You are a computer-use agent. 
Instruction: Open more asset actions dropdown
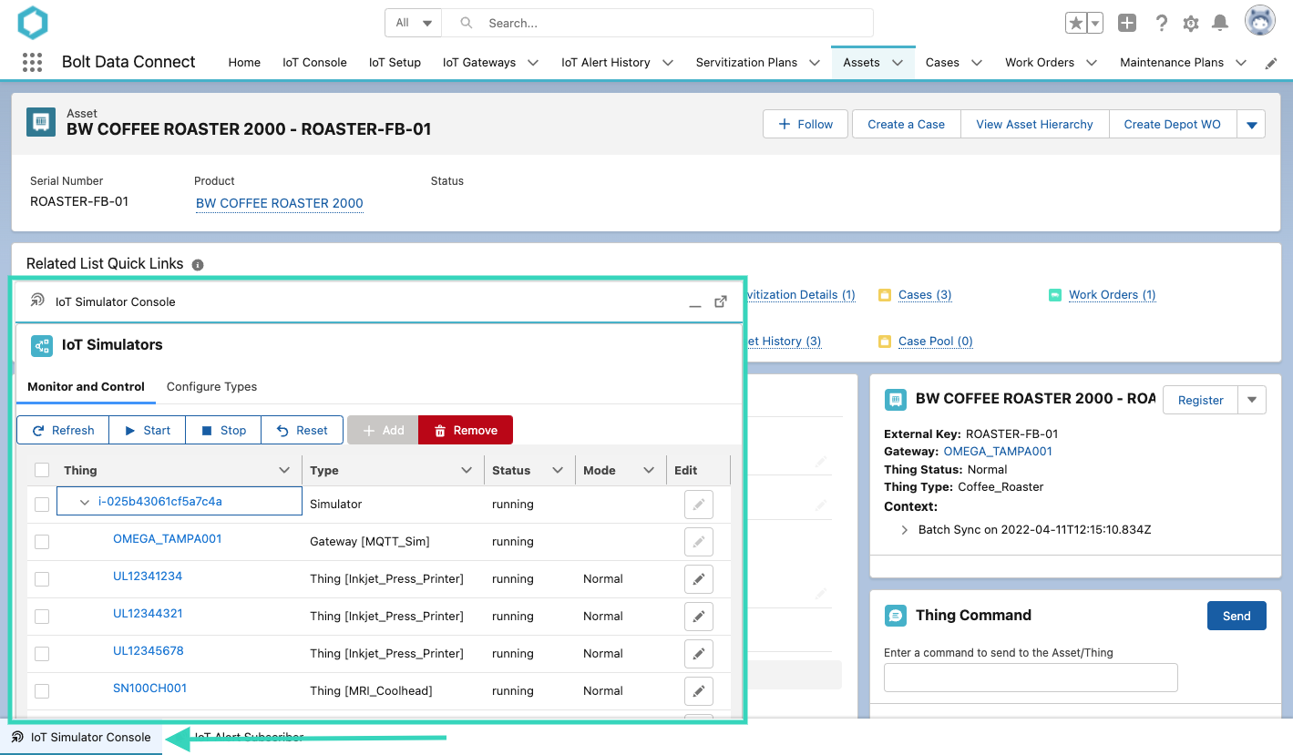[1251, 125]
